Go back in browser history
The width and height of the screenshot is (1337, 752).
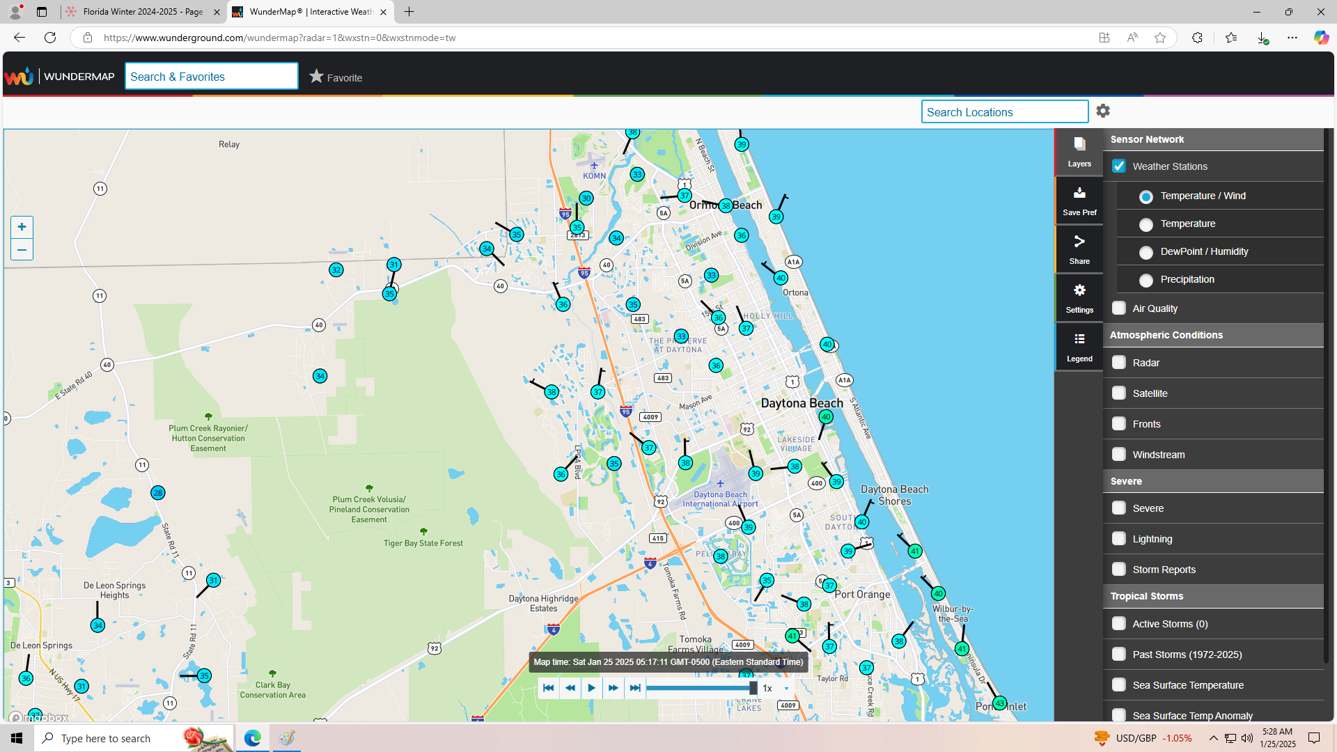click(19, 38)
